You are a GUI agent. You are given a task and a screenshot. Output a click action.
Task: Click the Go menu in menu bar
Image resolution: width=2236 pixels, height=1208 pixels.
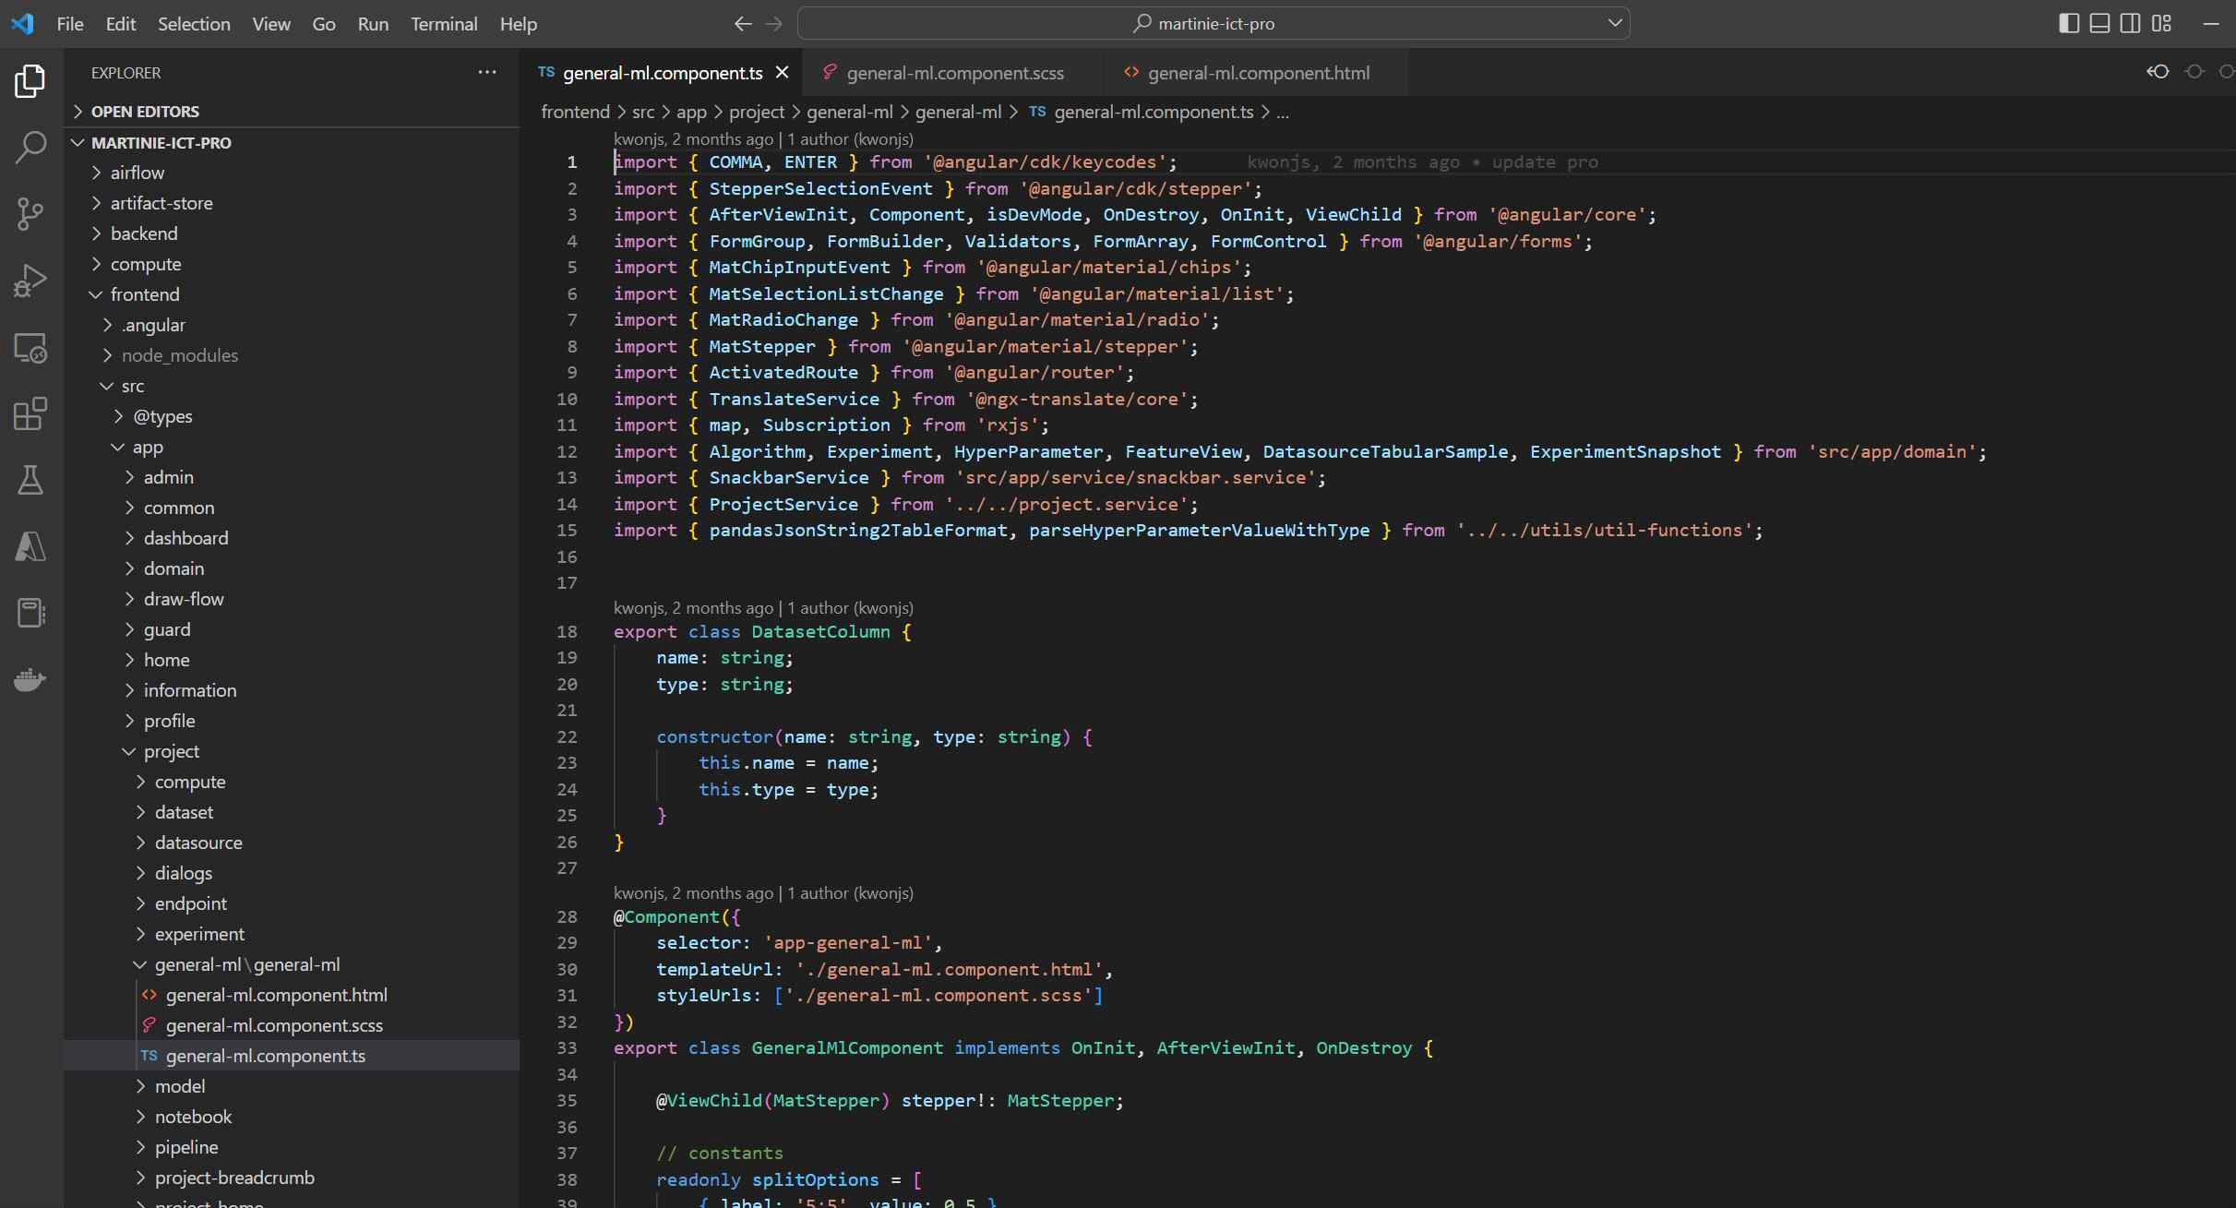pos(323,22)
